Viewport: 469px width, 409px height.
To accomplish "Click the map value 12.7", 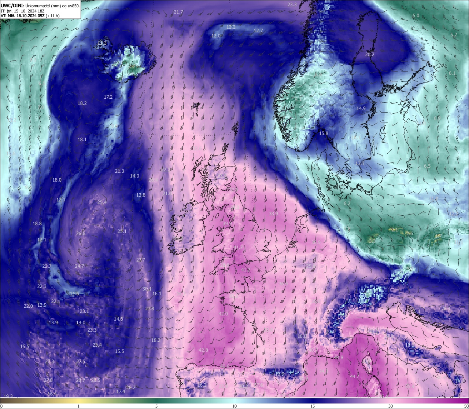I will tap(258, 31).
